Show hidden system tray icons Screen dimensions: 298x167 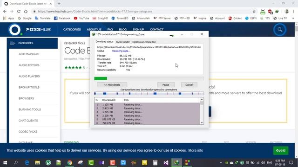221,163
